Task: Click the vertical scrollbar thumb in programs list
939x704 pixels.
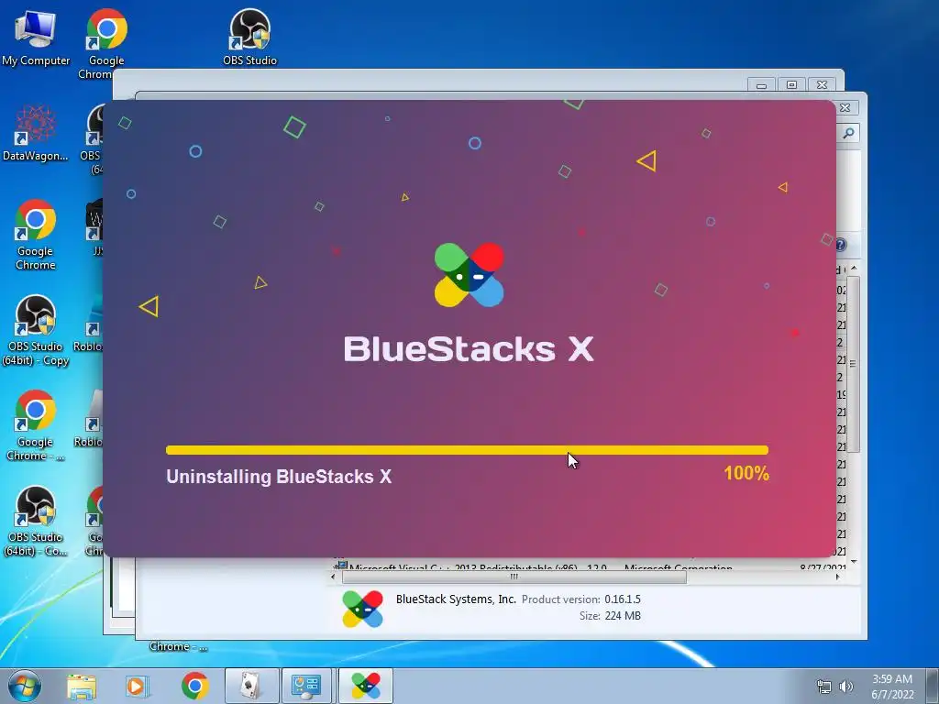Action: (854, 364)
